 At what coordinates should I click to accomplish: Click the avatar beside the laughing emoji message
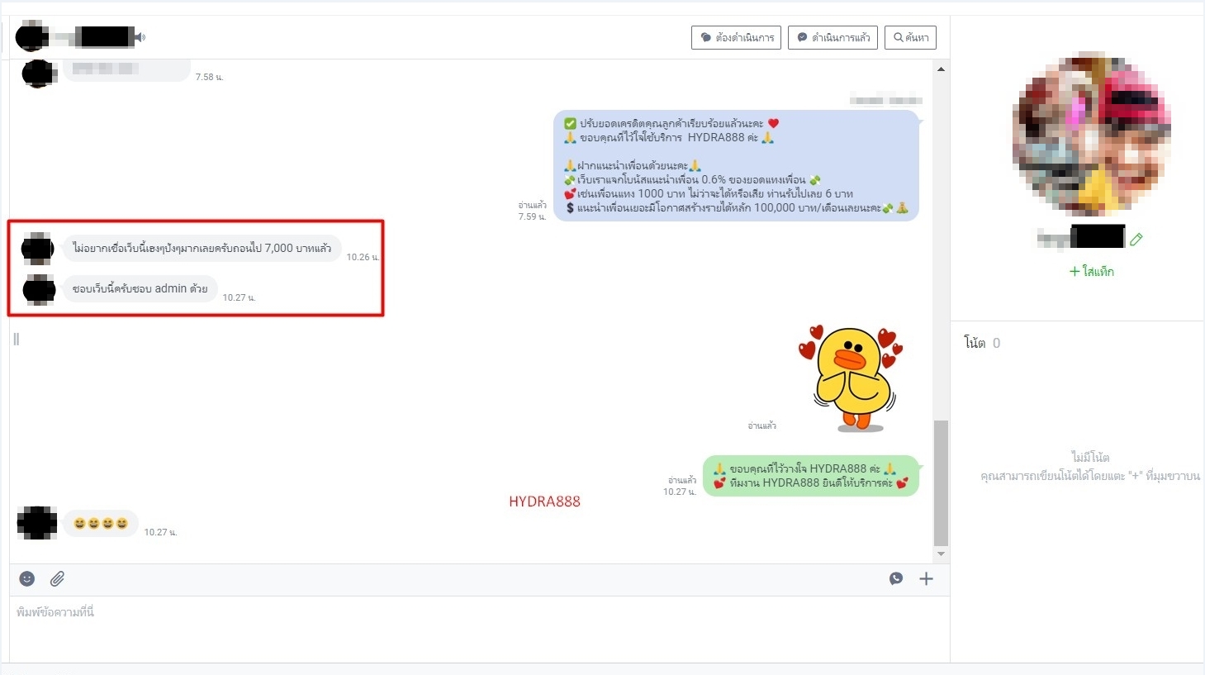click(x=37, y=523)
